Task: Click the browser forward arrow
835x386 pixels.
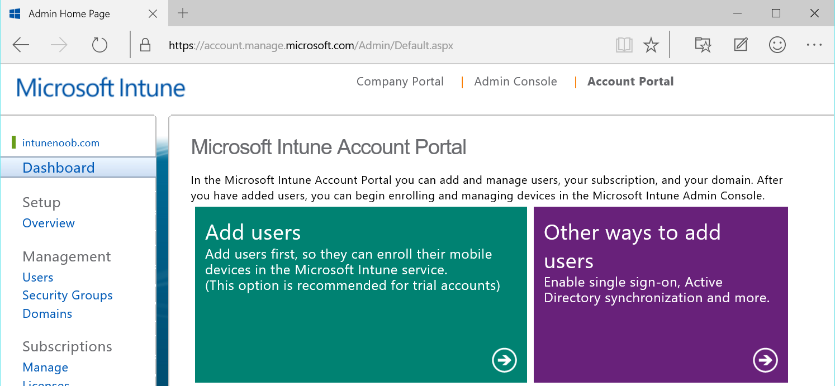Action: [59, 45]
